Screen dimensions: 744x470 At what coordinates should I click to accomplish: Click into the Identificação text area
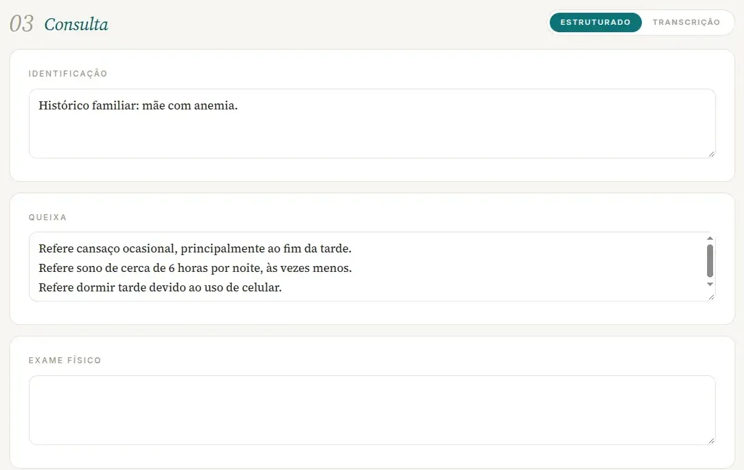[372, 124]
